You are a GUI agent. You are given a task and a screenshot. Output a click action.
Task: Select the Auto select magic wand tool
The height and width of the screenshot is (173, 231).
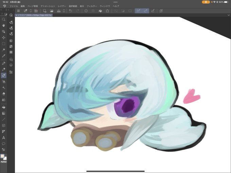tap(3, 50)
